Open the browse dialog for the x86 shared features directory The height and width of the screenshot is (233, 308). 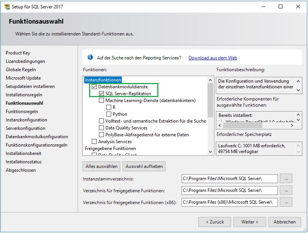tap(286, 202)
